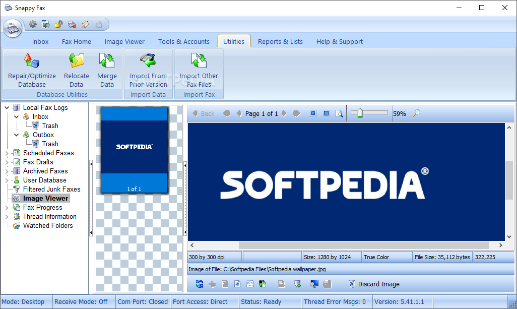Click the Utilities ribbon tab
Screen dimensions: 517x309
(234, 41)
